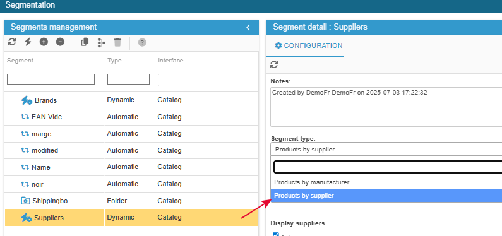Refresh the segments list in the toolbar
Image resolution: width=502 pixels, height=236 pixels.
(x=12, y=42)
